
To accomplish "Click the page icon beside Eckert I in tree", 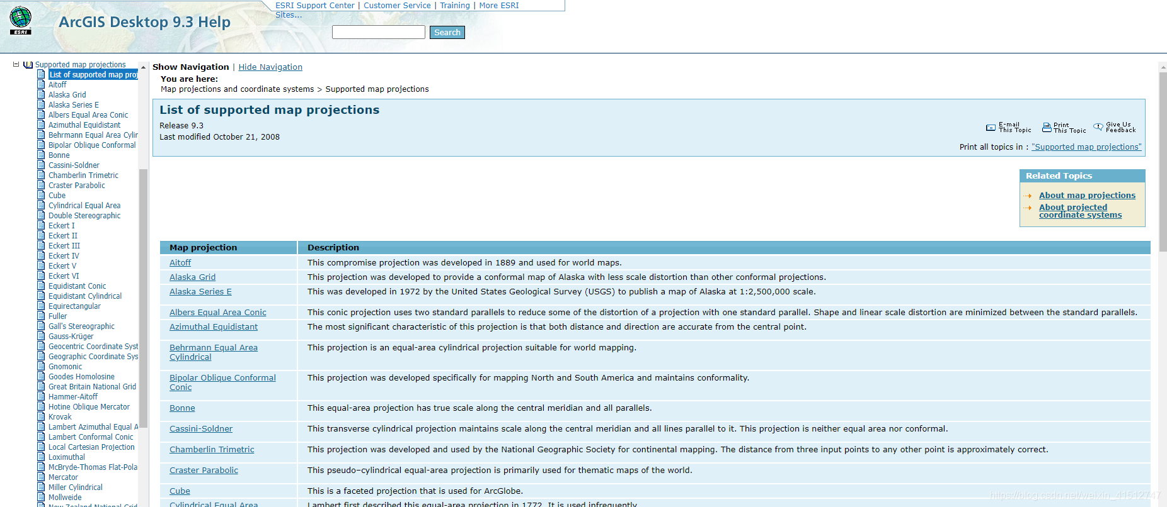I will pos(41,225).
